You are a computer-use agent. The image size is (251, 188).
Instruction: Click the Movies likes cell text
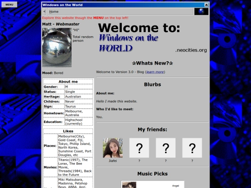pos(75,167)
